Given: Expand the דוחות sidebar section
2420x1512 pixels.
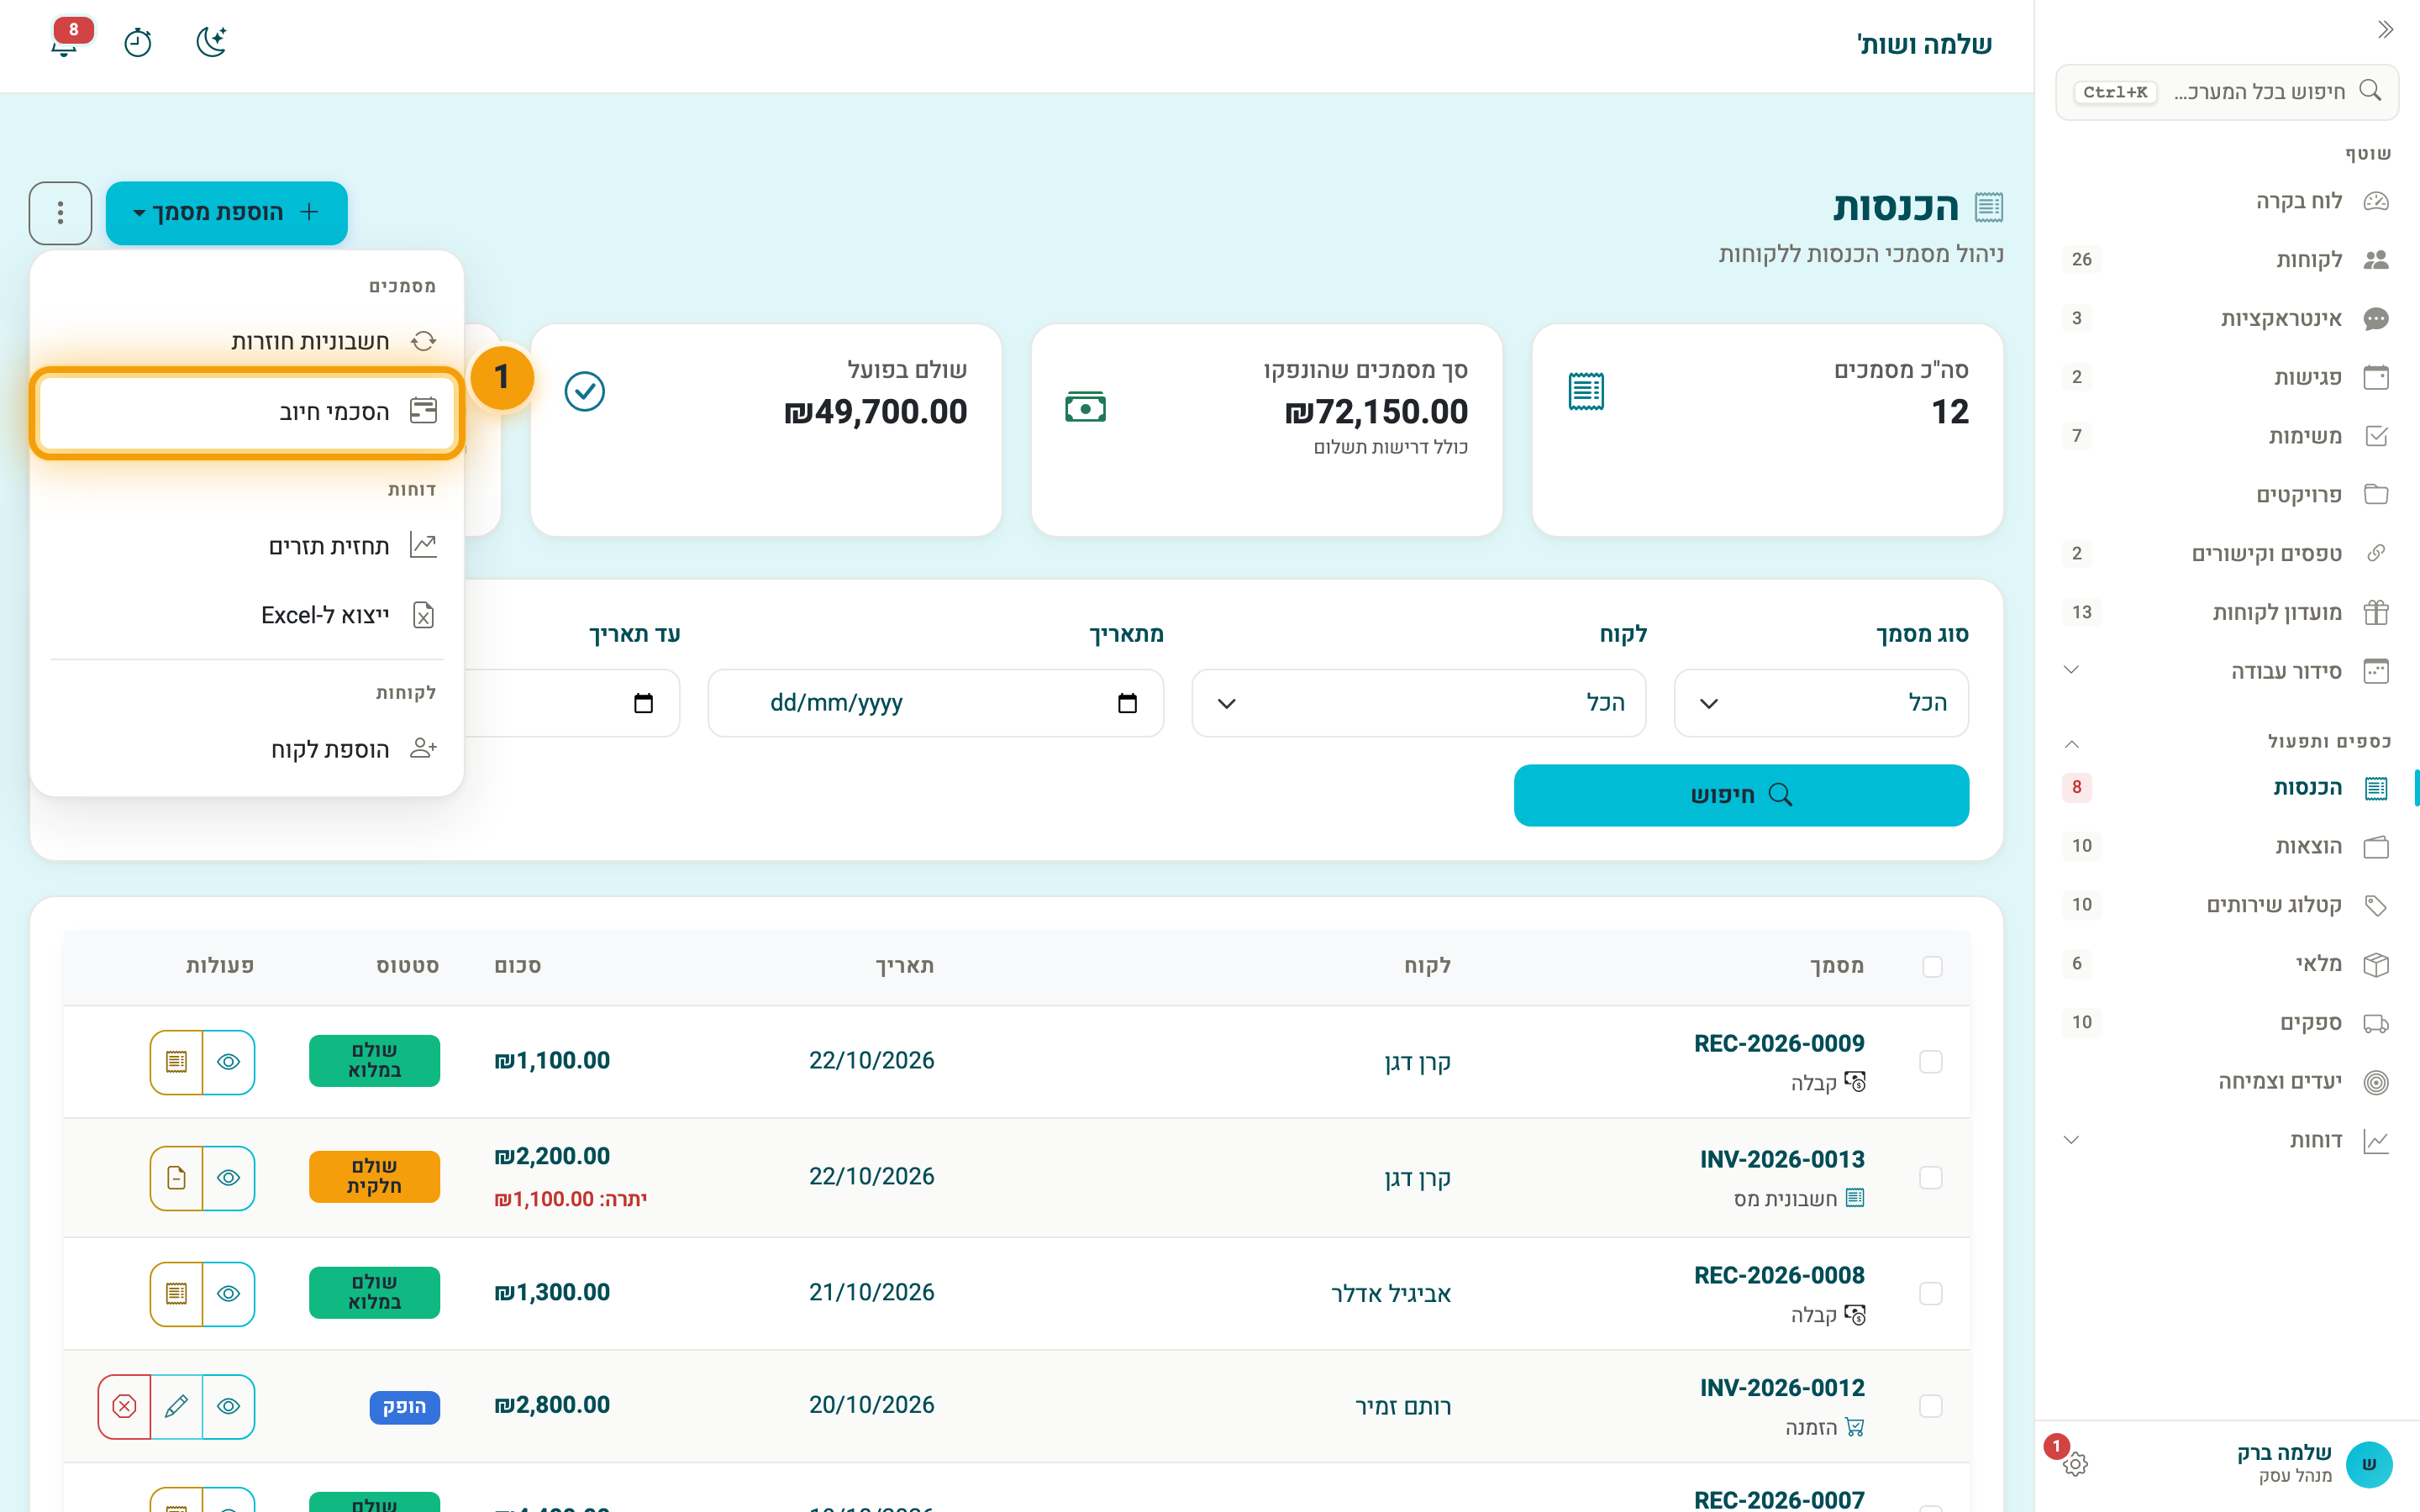Looking at the screenshot, I should click(x=2228, y=1140).
